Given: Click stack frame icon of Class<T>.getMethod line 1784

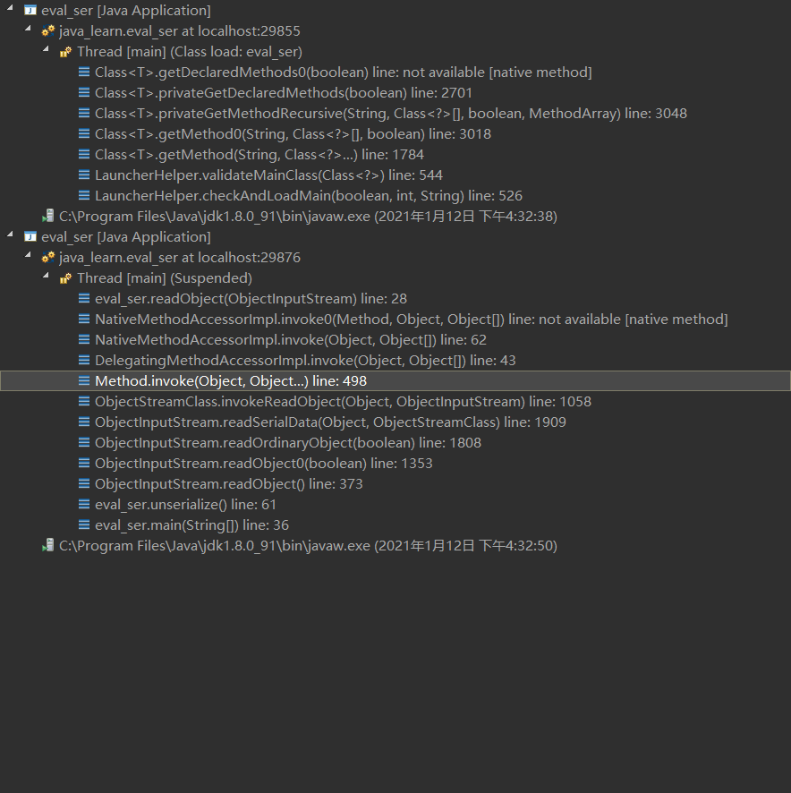Looking at the screenshot, I should click(x=84, y=154).
